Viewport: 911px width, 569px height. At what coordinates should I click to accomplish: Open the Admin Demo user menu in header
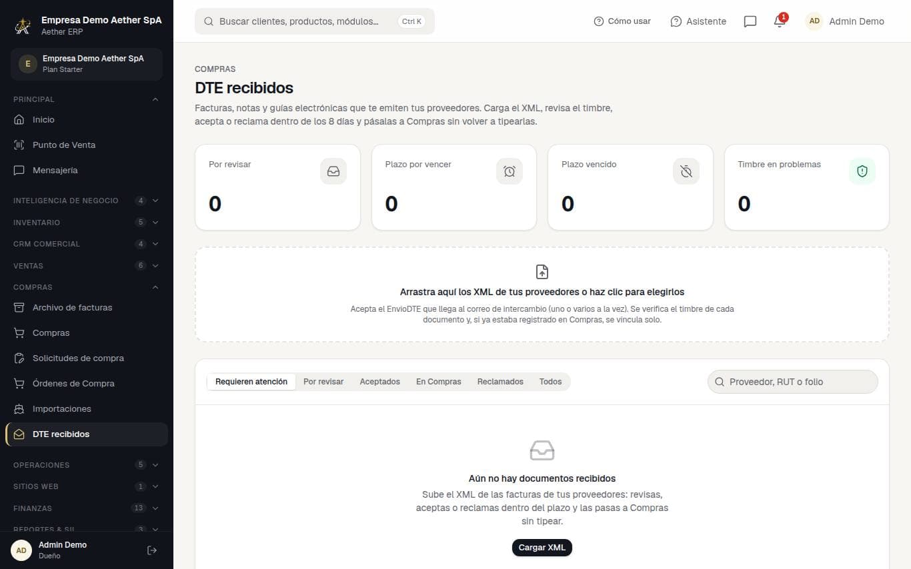click(x=845, y=21)
